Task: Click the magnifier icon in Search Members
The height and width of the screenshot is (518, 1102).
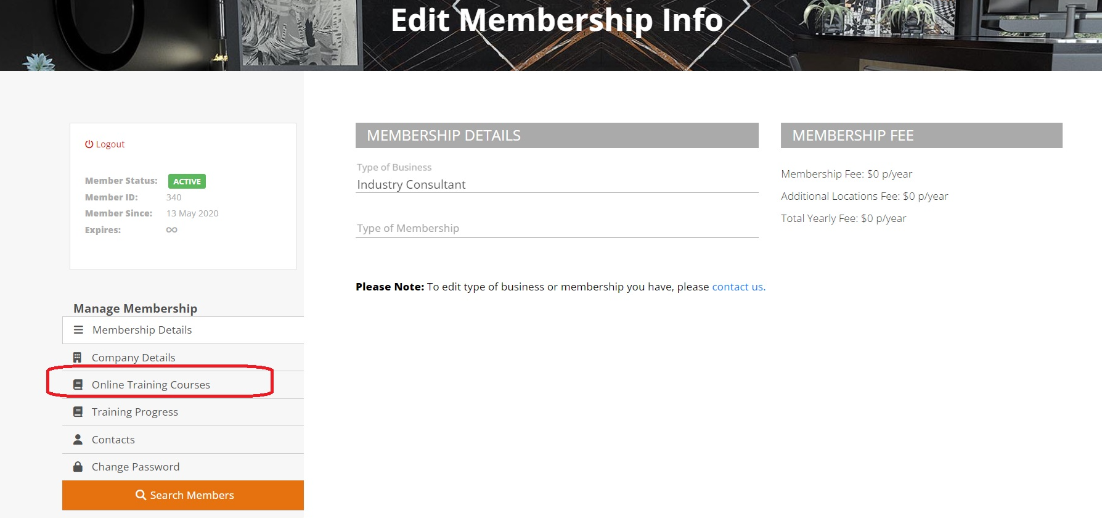Action: pos(141,495)
